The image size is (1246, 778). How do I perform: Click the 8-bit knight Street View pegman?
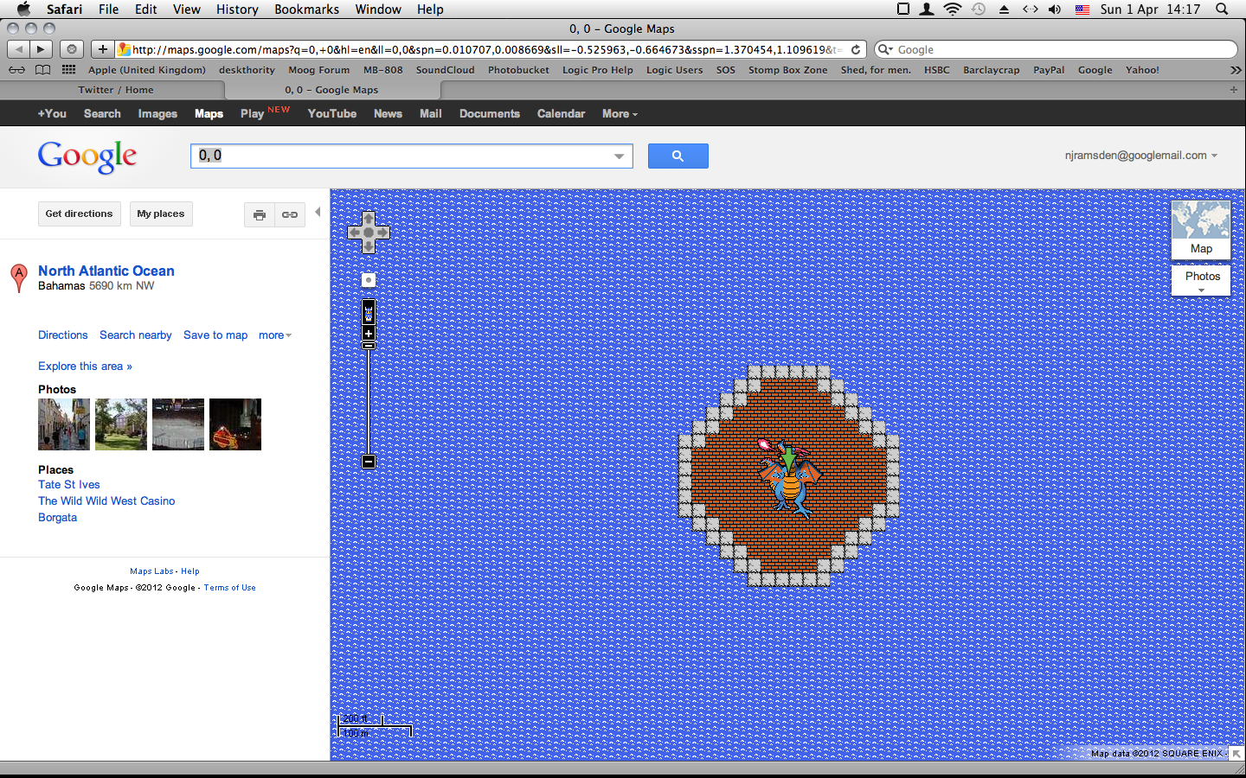pos(369,312)
